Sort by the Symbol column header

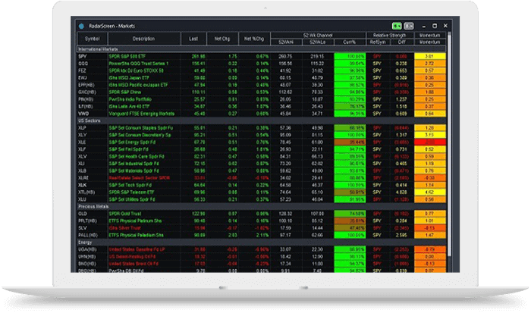(92, 39)
